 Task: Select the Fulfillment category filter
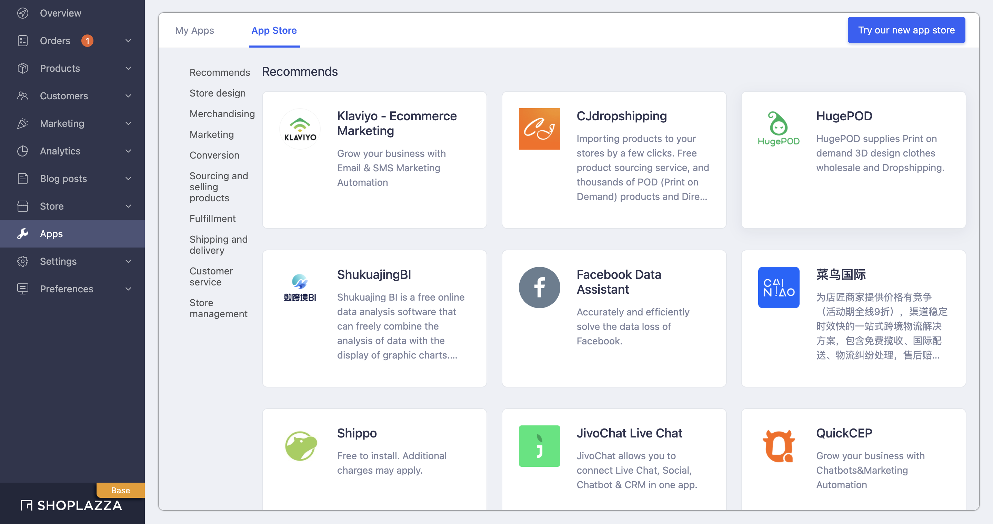click(212, 219)
